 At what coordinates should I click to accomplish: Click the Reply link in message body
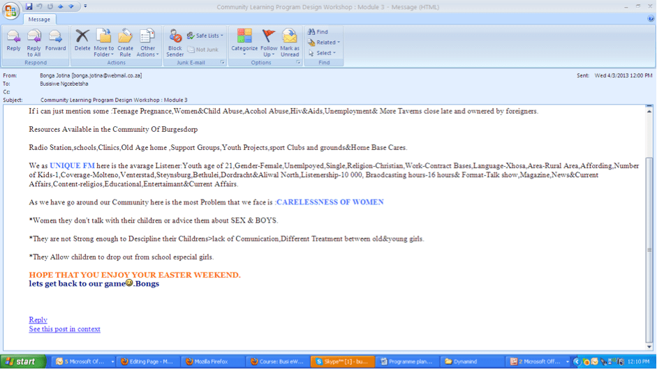point(38,319)
